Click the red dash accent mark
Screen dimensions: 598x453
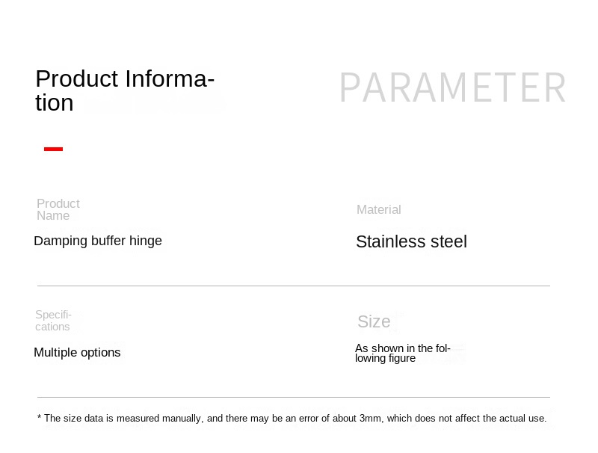pyautogui.click(x=53, y=149)
